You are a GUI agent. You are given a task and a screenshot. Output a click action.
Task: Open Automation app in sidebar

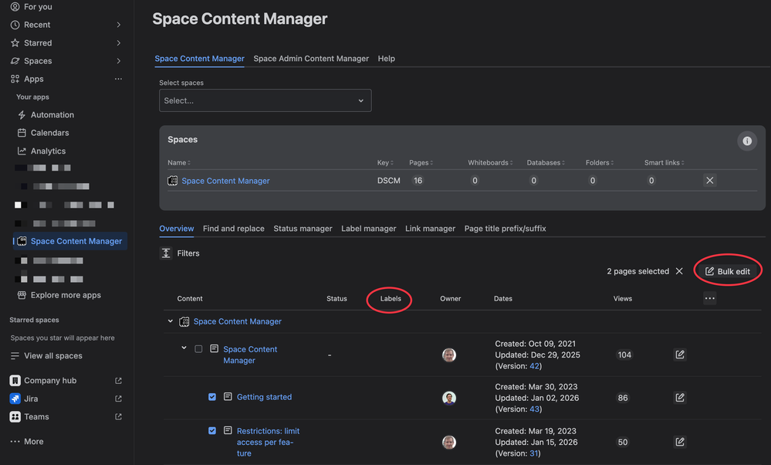pyautogui.click(x=52, y=115)
